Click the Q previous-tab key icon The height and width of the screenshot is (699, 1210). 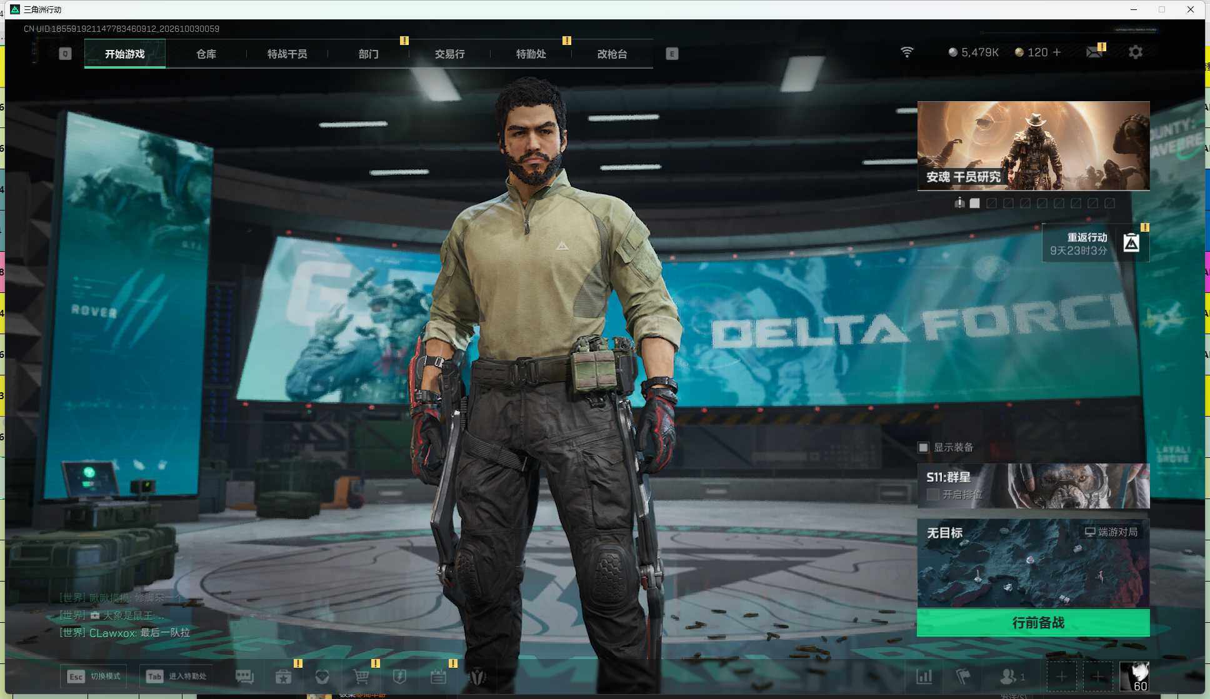pyautogui.click(x=65, y=54)
